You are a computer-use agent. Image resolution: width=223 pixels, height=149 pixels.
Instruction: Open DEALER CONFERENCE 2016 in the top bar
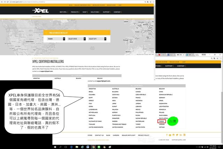pos(83,5)
